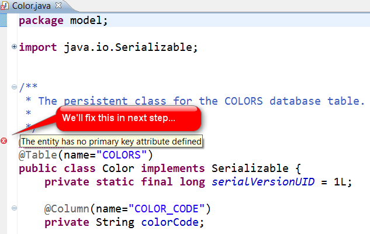Click Serializable in the class declaration
The height and width of the screenshot is (234, 370).
pos(250,168)
